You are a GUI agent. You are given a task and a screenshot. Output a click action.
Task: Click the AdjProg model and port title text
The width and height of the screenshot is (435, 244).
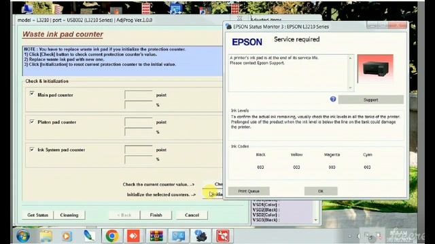pos(84,20)
